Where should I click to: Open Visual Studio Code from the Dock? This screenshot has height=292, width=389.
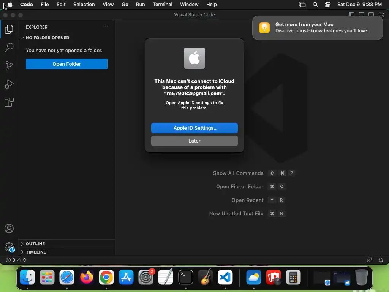click(225, 277)
